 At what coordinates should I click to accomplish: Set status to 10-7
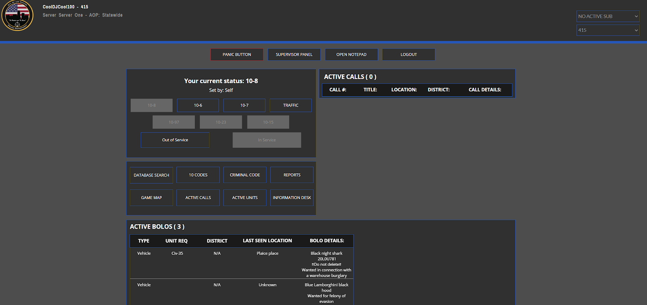(x=244, y=105)
